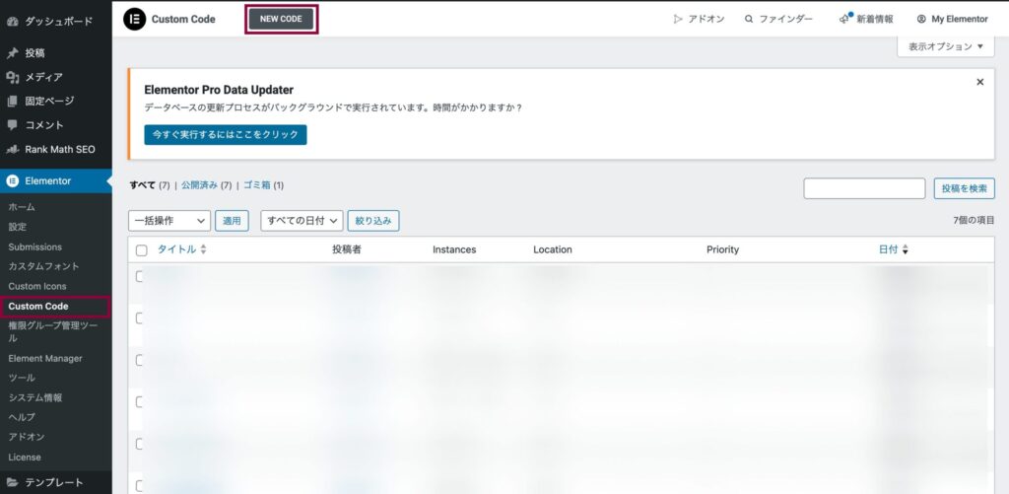The width and height of the screenshot is (1009, 494).
Task: Toggle the select-all checkbox in table header
Action: [142, 250]
